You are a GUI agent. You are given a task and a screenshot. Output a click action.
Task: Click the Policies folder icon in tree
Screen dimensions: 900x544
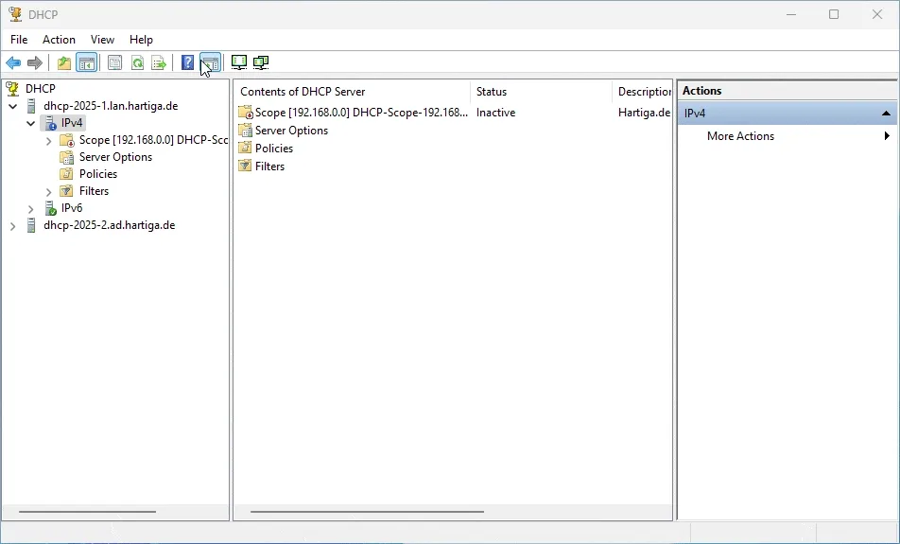(67, 173)
